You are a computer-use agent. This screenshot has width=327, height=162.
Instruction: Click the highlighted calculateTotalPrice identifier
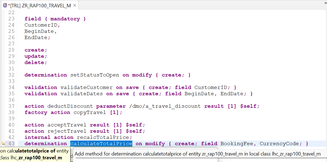tap(101, 144)
